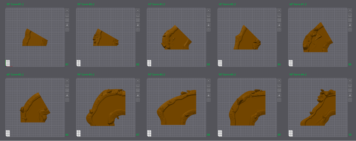Open the layout icon beside plate 05
This screenshot has height=141, width=356.
pyautogui.click(x=350, y=20)
